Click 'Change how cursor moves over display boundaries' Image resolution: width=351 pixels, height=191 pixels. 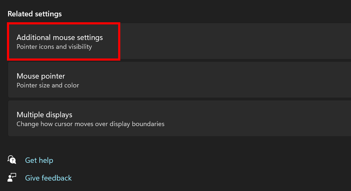(x=91, y=124)
